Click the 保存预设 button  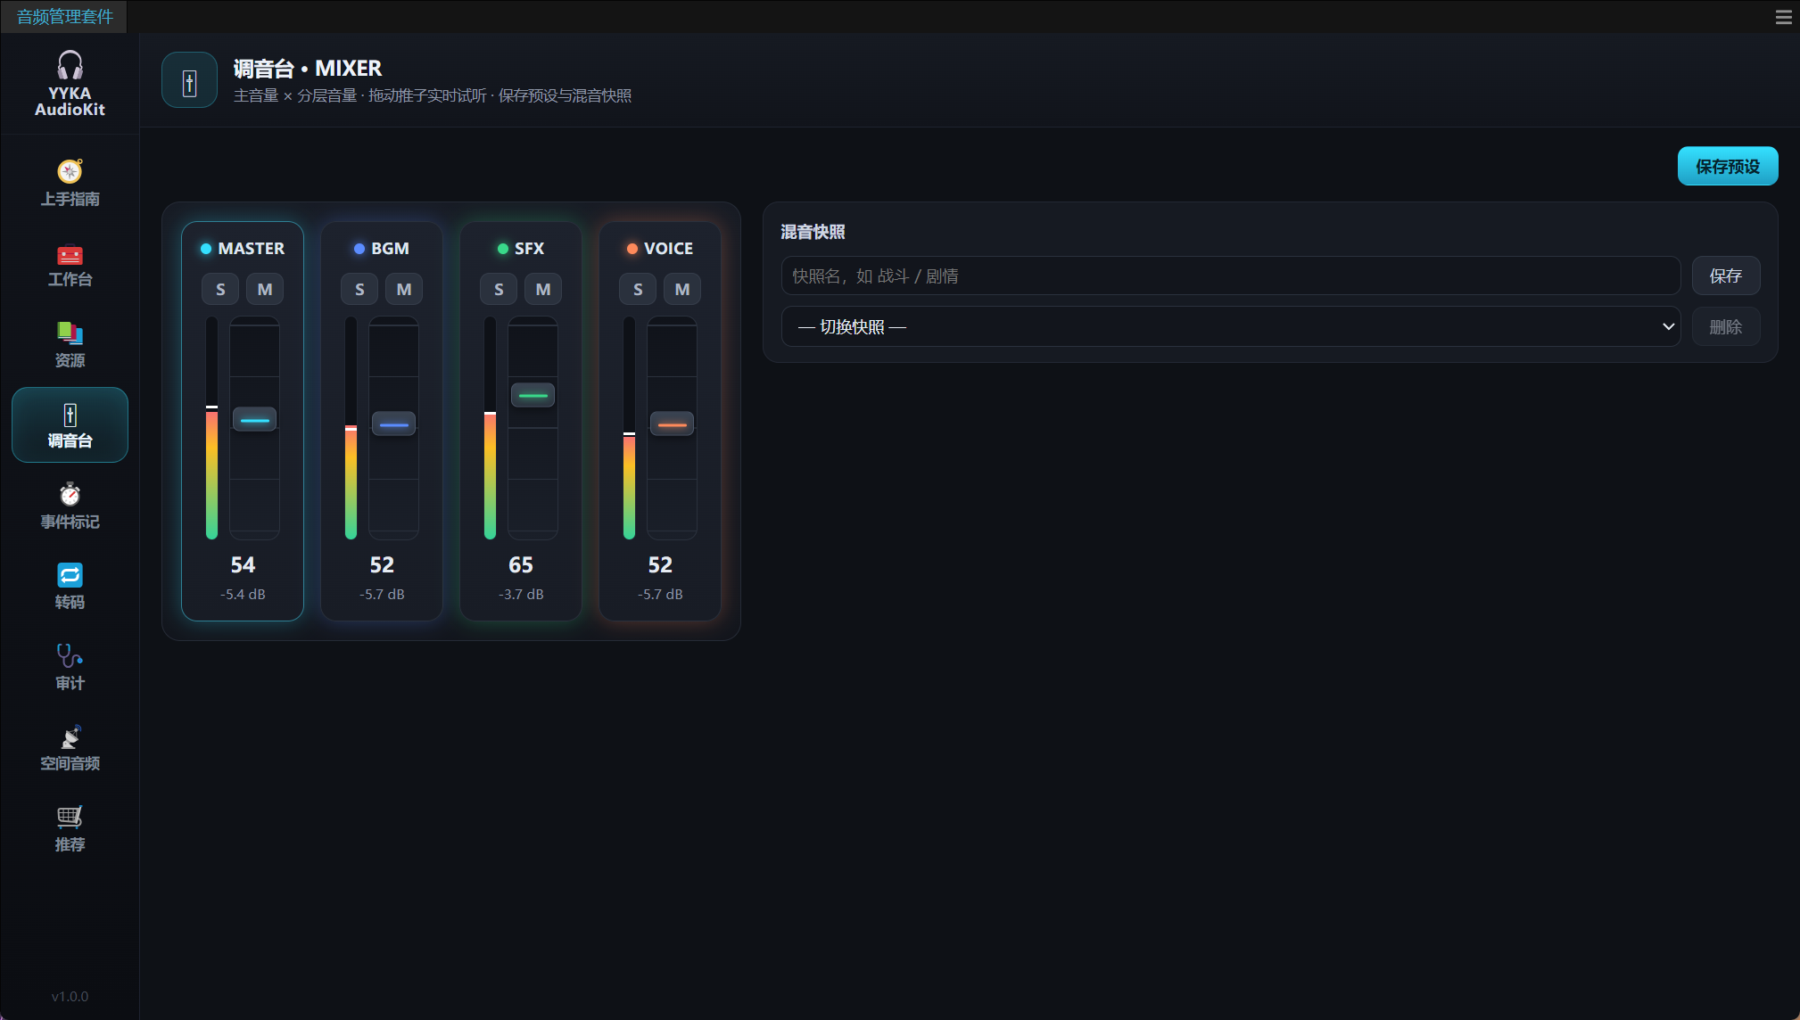(1728, 166)
